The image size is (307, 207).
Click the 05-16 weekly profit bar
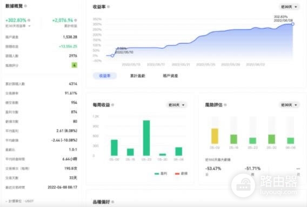click(x=130, y=152)
